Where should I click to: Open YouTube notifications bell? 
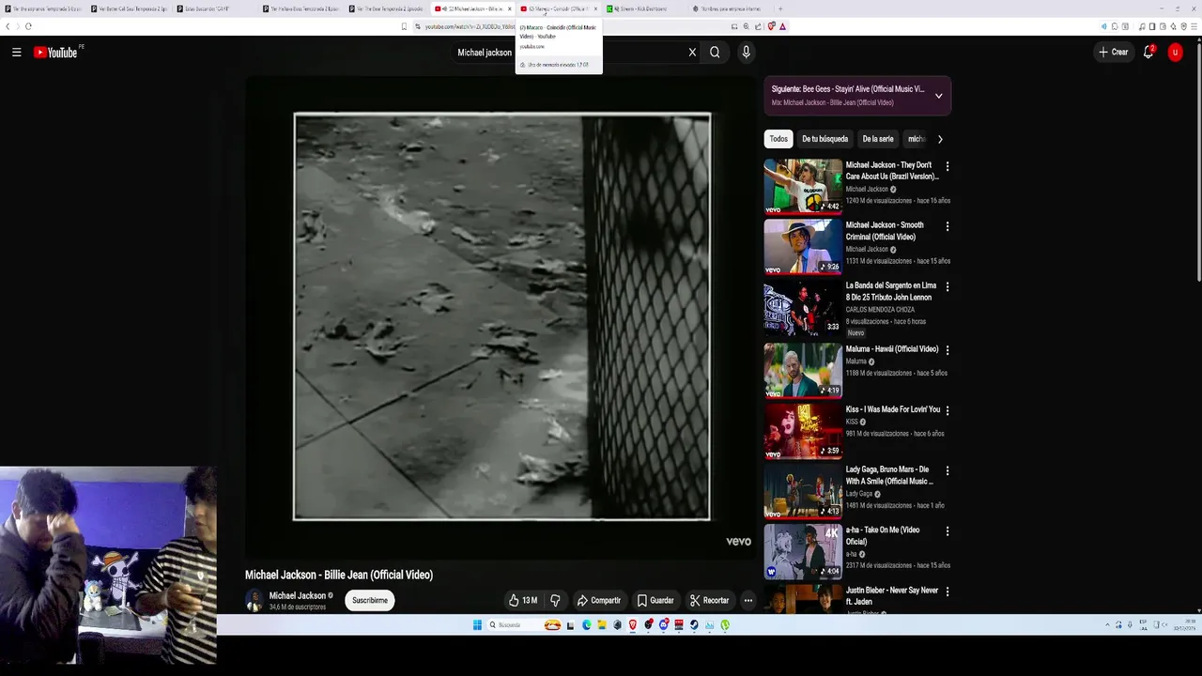pyautogui.click(x=1148, y=53)
